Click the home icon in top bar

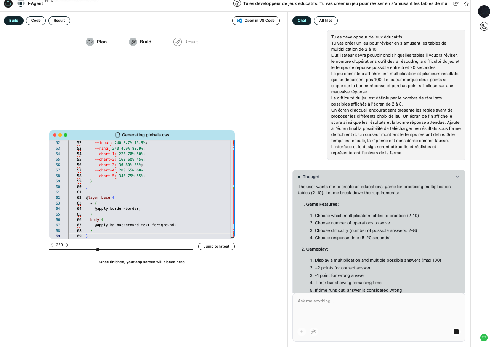[8, 4]
